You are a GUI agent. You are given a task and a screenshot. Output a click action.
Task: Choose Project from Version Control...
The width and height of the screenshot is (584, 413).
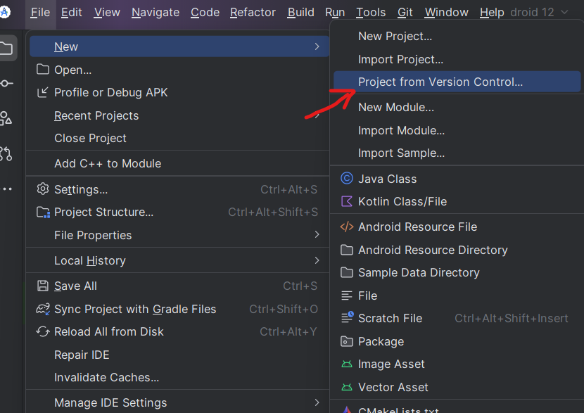[x=457, y=82]
